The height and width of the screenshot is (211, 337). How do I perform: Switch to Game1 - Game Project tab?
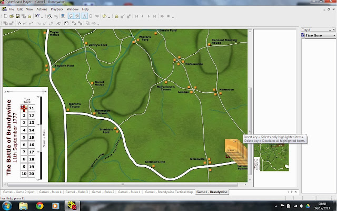coord(19,192)
